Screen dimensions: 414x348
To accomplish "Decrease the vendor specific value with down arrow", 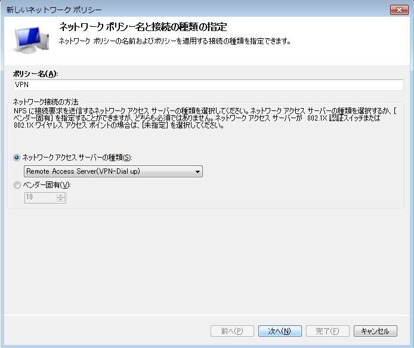I will [x=61, y=200].
